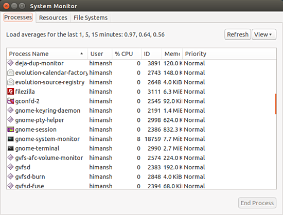Close the System Monitor window
The width and height of the screenshot is (283, 215).
coord(6,6)
